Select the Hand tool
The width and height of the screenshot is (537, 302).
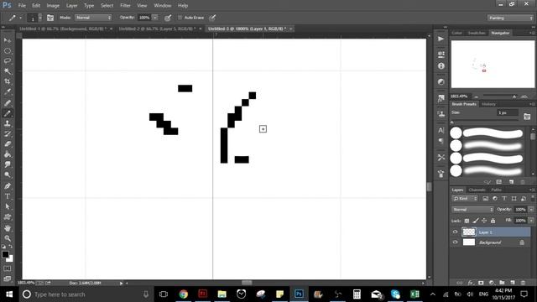[8, 228]
